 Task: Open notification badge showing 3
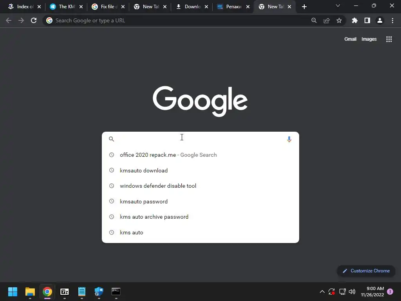click(x=390, y=292)
